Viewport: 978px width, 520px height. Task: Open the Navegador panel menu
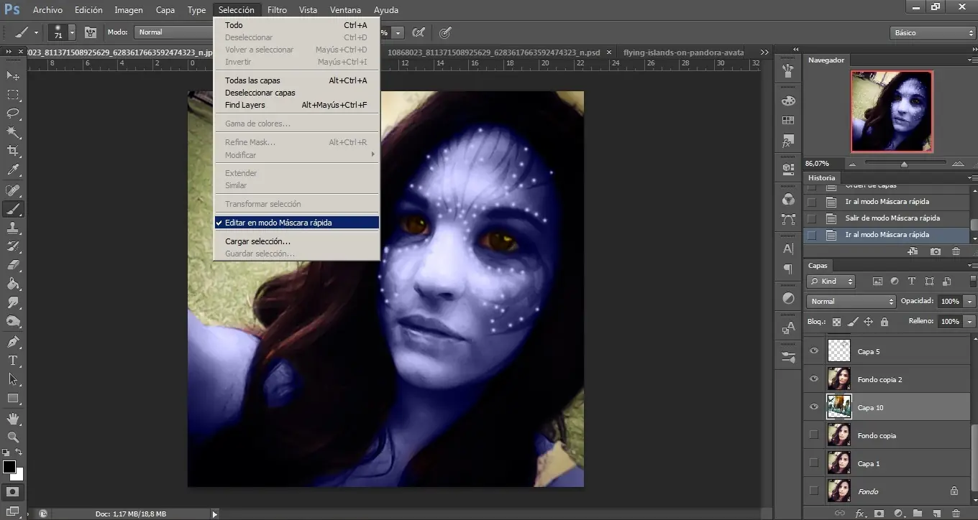972,60
